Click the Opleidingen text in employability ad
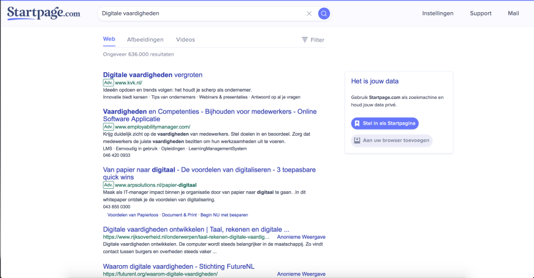The image size is (534, 278). (x=173, y=148)
